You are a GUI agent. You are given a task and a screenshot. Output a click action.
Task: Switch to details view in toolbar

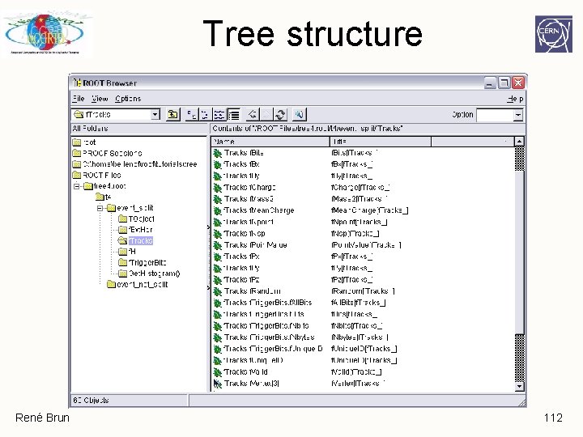click(233, 114)
